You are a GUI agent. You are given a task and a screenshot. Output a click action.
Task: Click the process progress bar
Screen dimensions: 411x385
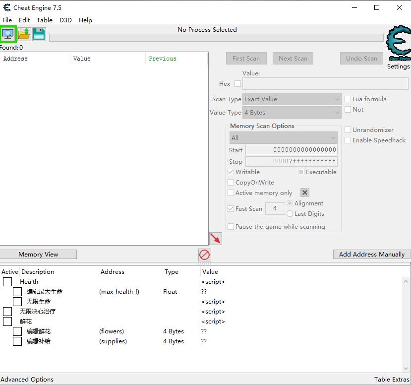coord(216,38)
